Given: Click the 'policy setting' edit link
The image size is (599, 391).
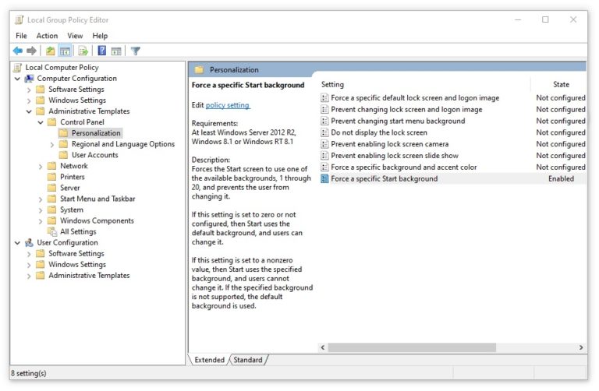Looking at the screenshot, I should 227,105.
